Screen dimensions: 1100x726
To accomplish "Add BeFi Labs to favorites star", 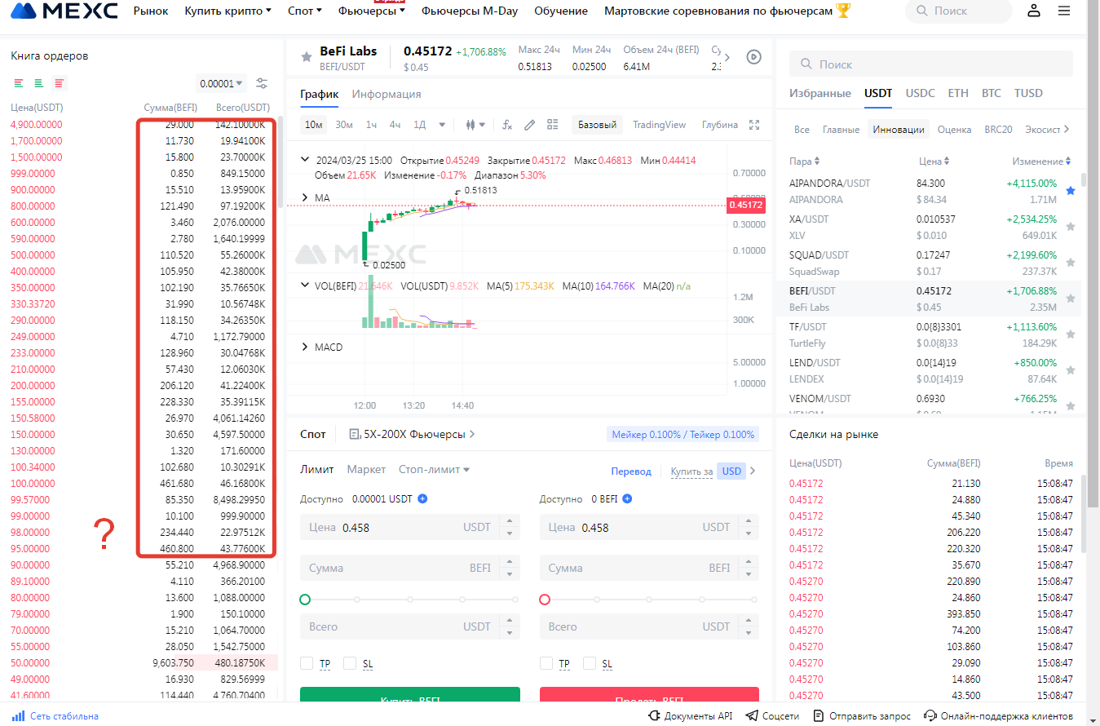I will 307,57.
